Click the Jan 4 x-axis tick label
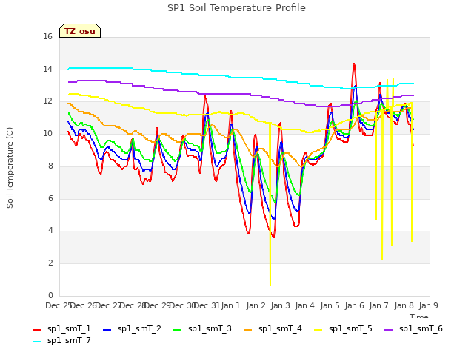This screenshot has width=474, height=355. click(x=304, y=305)
